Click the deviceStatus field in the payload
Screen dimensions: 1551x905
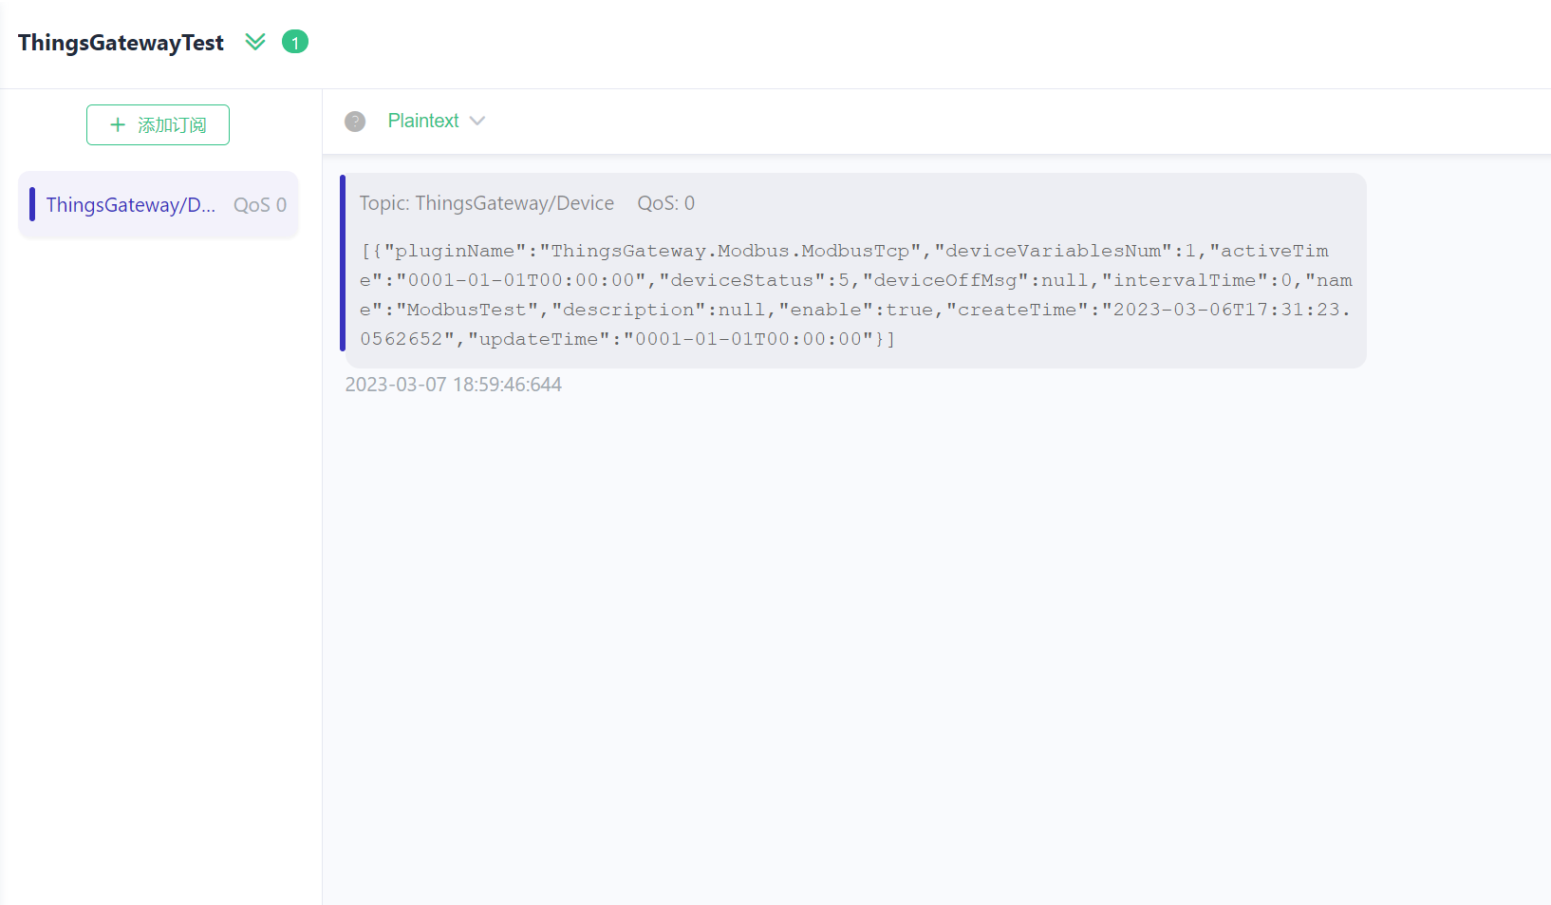[x=742, y=280]
